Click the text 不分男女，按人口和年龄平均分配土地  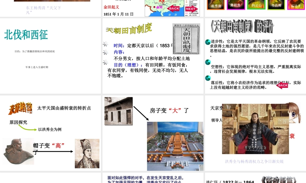click(x=152, y=59)
